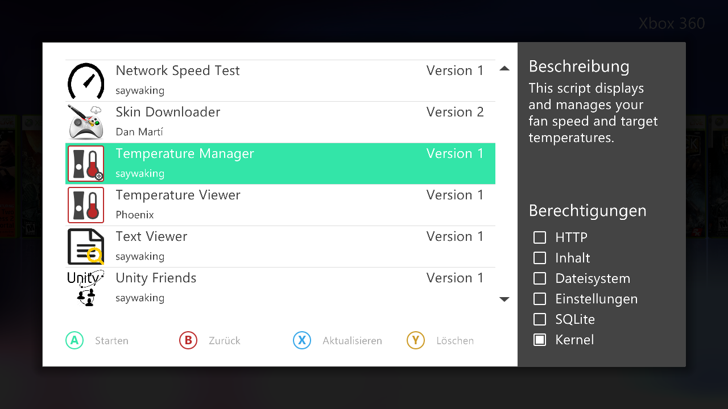Select the highlighted Temperature Manager title
Screen dimensions: 728x409
[x=185, y=154]
